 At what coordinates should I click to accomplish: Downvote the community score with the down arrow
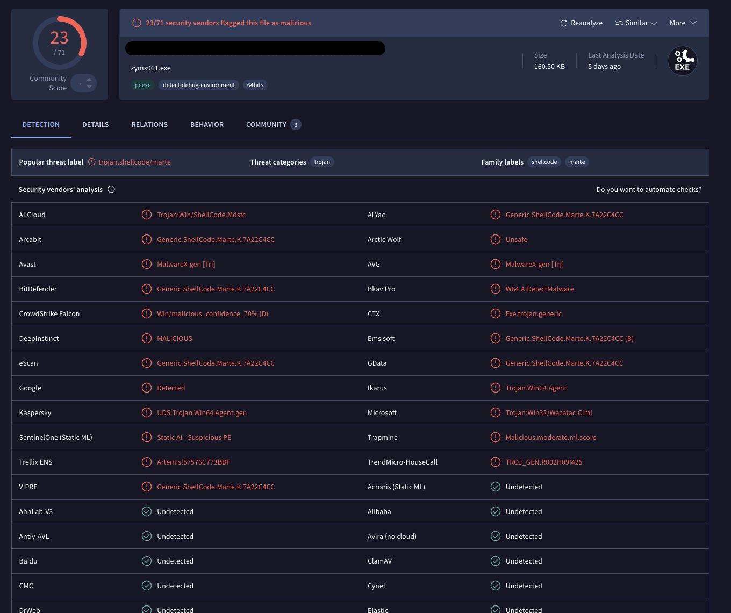pyautogui.click(x=89, y=87)
